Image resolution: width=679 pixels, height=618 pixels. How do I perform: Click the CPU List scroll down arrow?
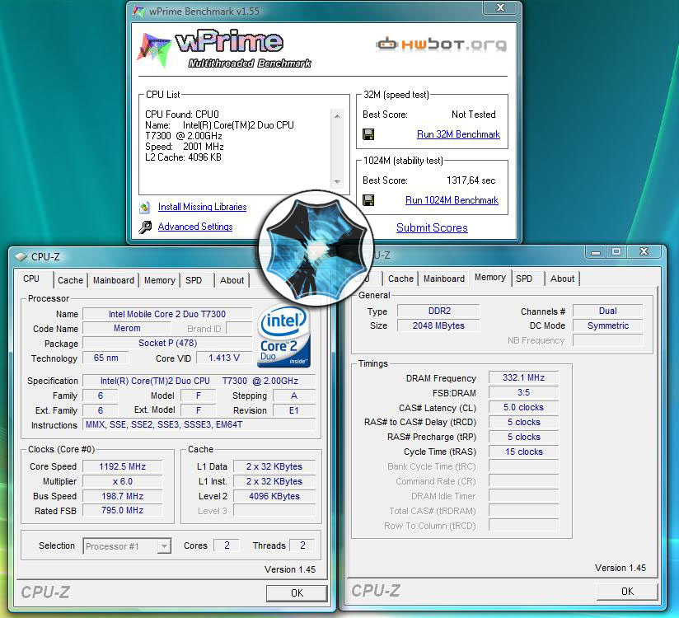[x=337, y=182]
